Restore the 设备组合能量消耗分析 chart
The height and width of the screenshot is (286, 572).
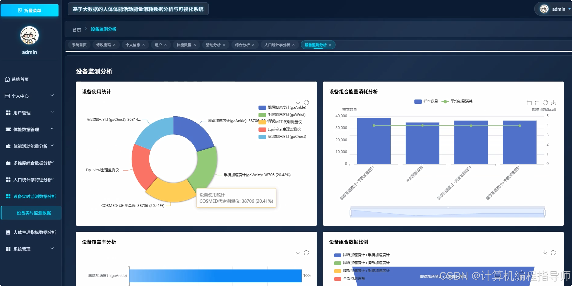545,103
